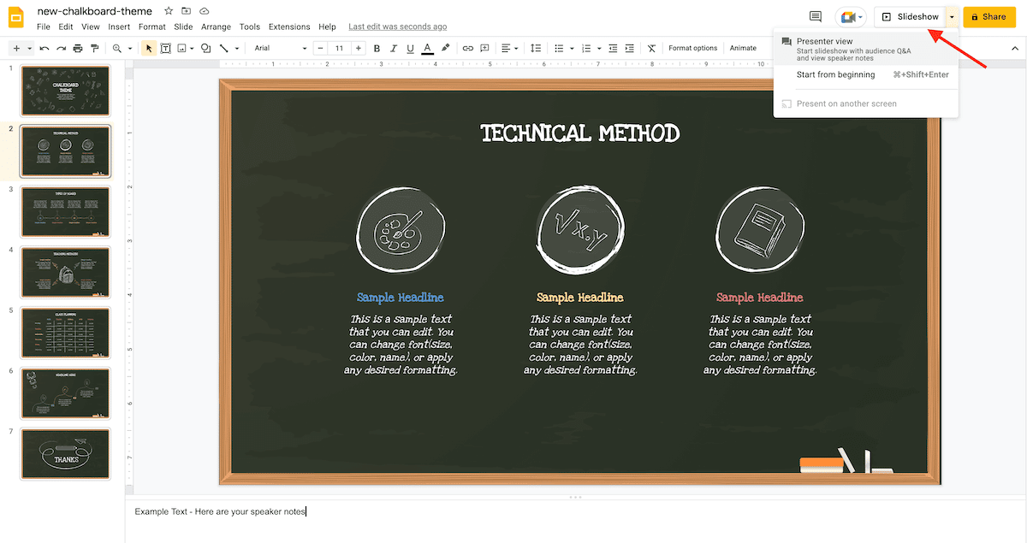Open the Arrange menu
This screenshot has height=543, width=1027.
click(217, 27)
